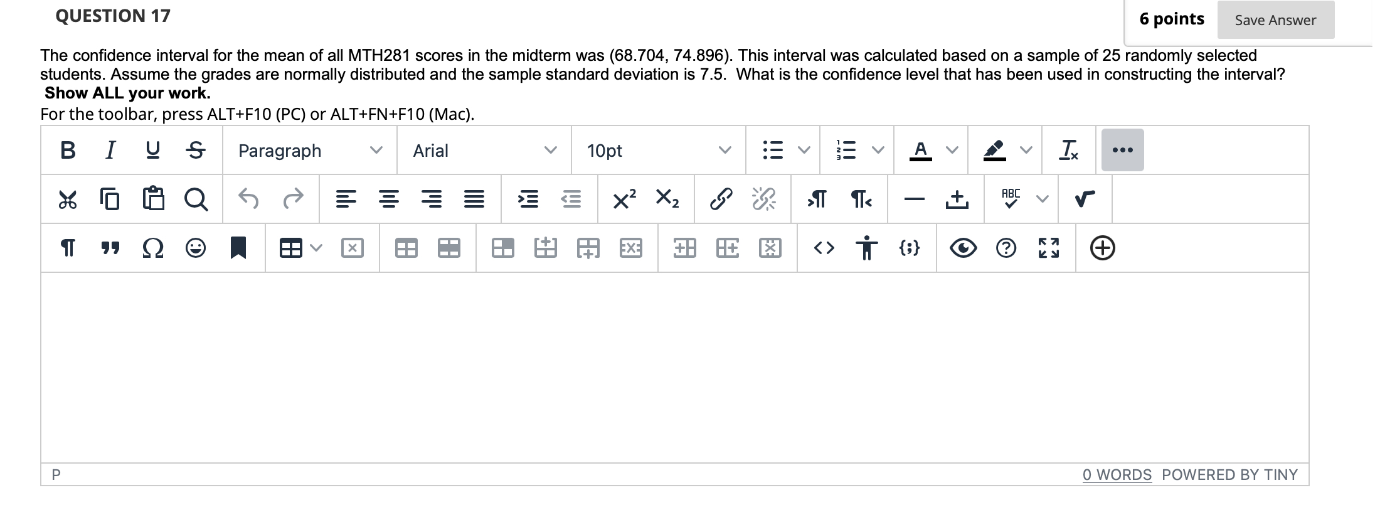Decrease indent of the paragraph
Viewport: 1375px width, 527px height.
coord(570,200)
